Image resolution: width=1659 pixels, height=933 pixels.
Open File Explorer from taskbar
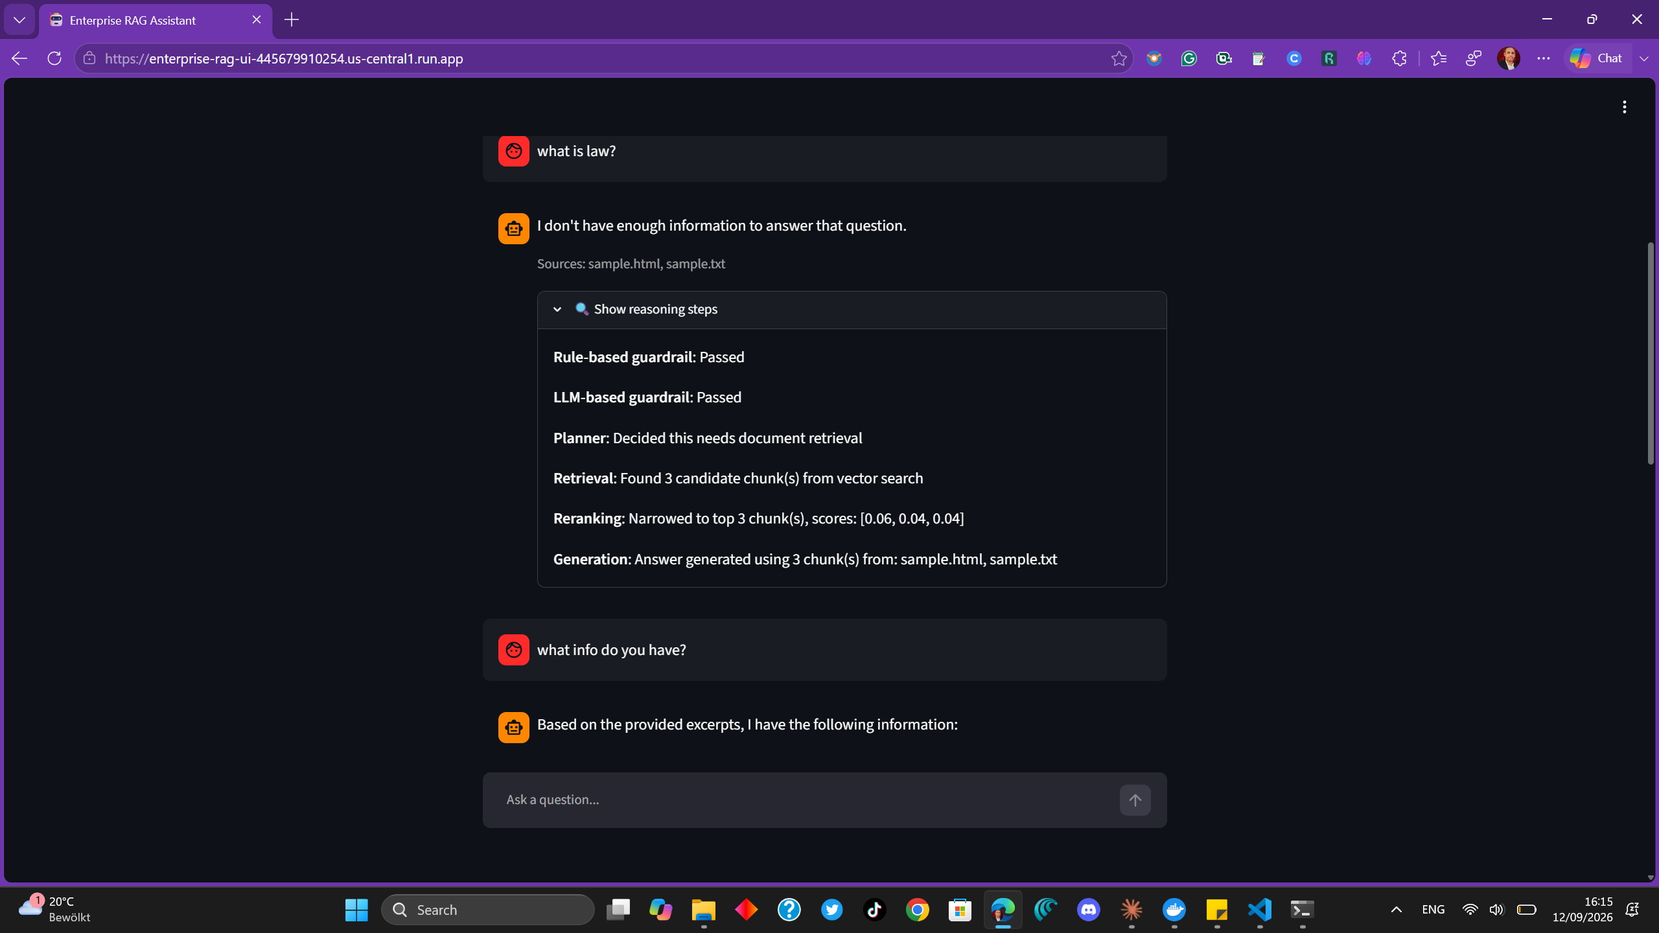[x=704, y=910]
